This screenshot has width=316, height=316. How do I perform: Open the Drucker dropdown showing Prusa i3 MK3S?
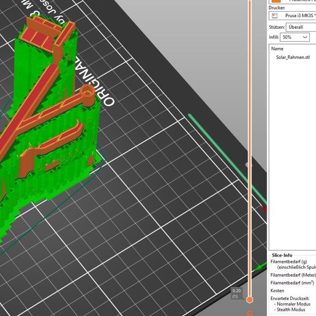click(x=292, y=16)
